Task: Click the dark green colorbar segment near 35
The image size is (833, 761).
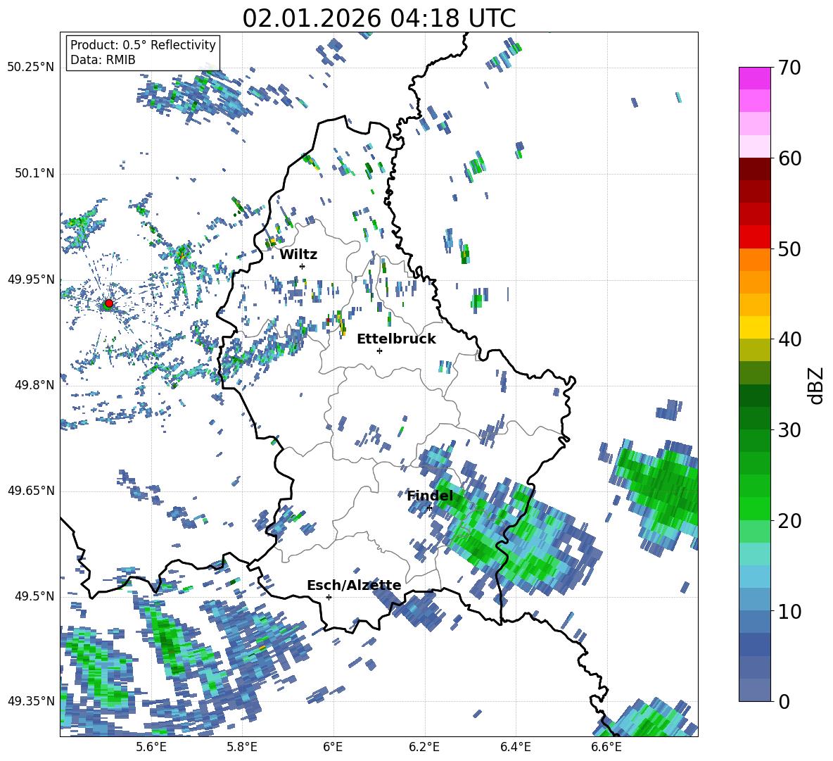Action: pos(755,396)
